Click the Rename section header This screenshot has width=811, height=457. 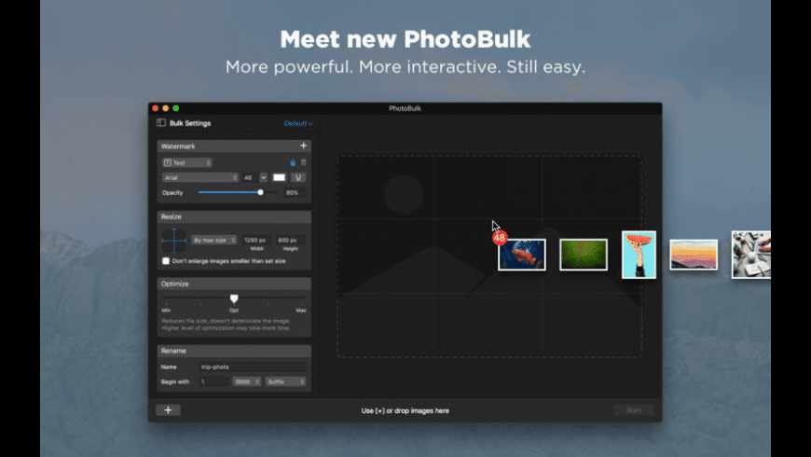[x=234, y=351]
